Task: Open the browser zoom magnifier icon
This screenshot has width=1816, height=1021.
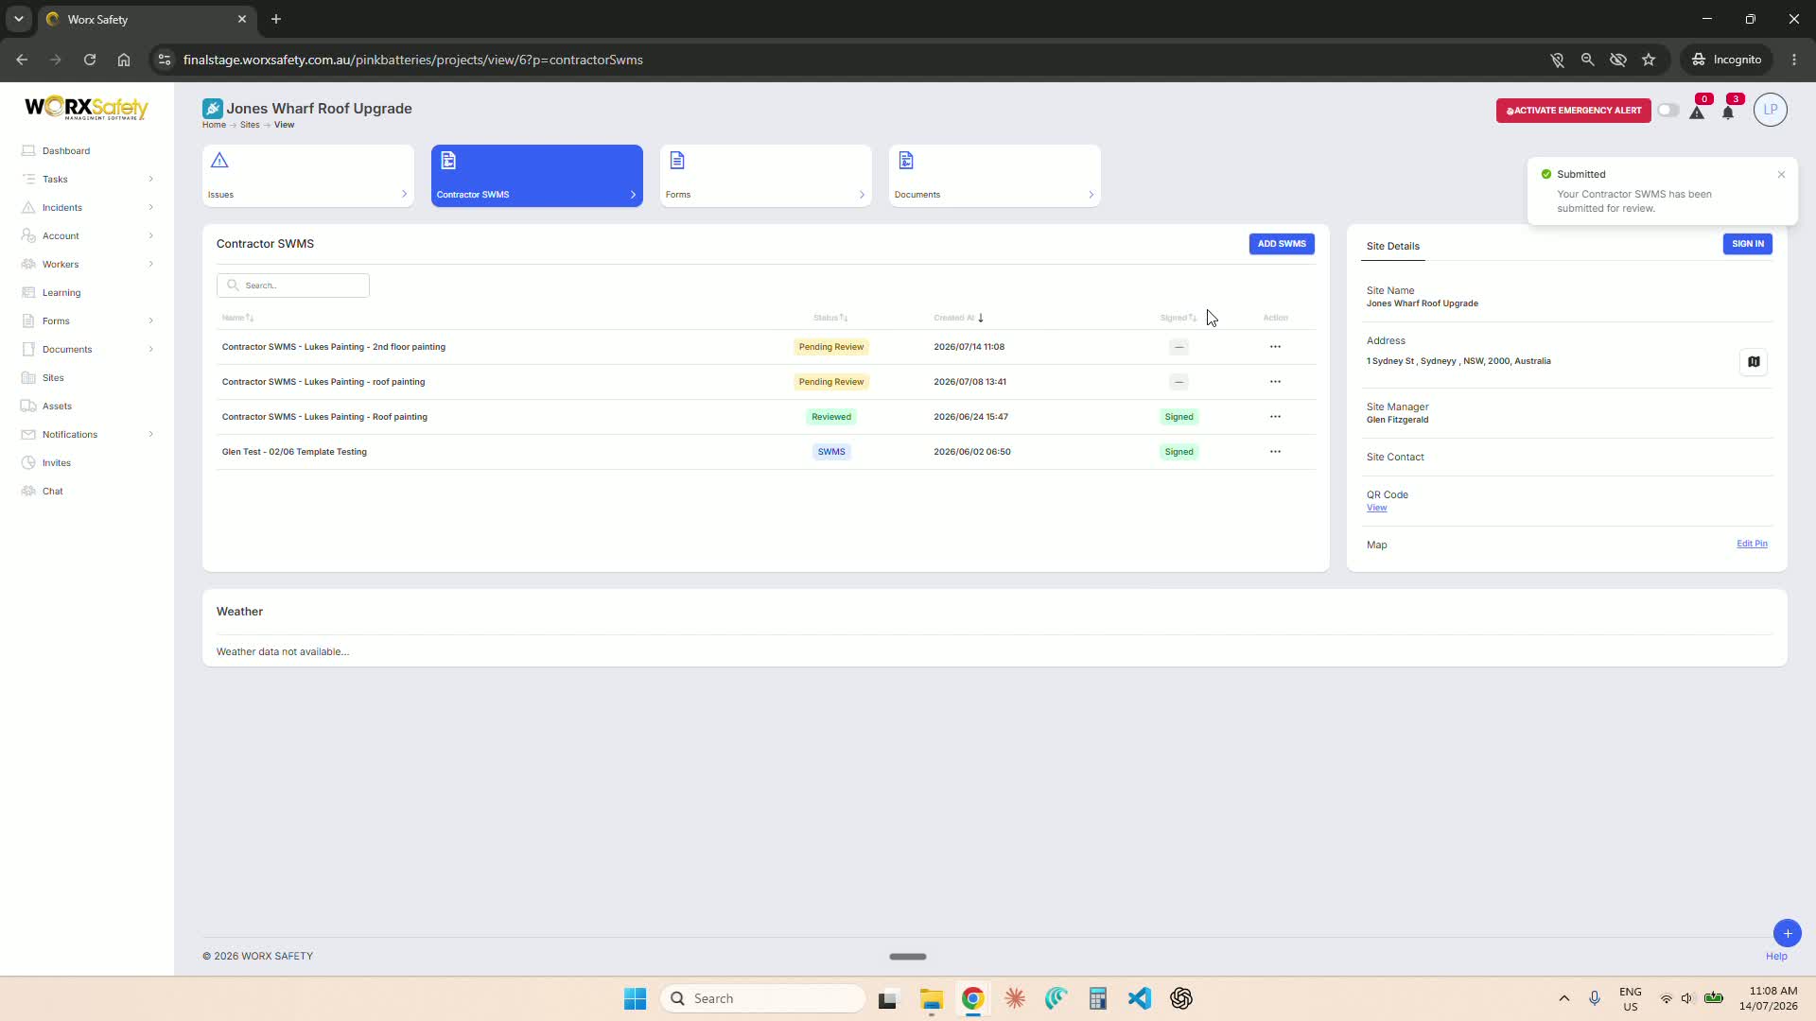Action: 1587,60
